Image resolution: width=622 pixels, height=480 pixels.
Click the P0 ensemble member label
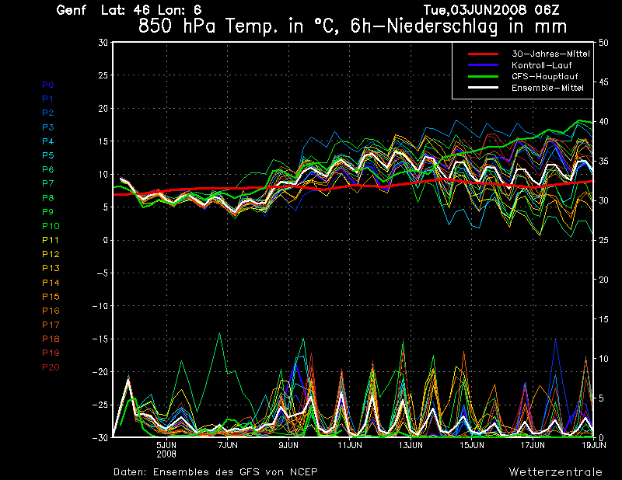pos(48,85)
